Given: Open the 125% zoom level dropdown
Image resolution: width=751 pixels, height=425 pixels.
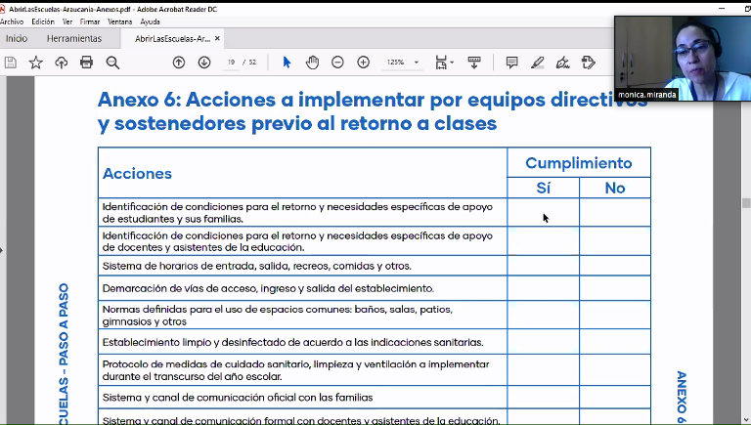Looking at the screenshot, I should coord(417,63).
